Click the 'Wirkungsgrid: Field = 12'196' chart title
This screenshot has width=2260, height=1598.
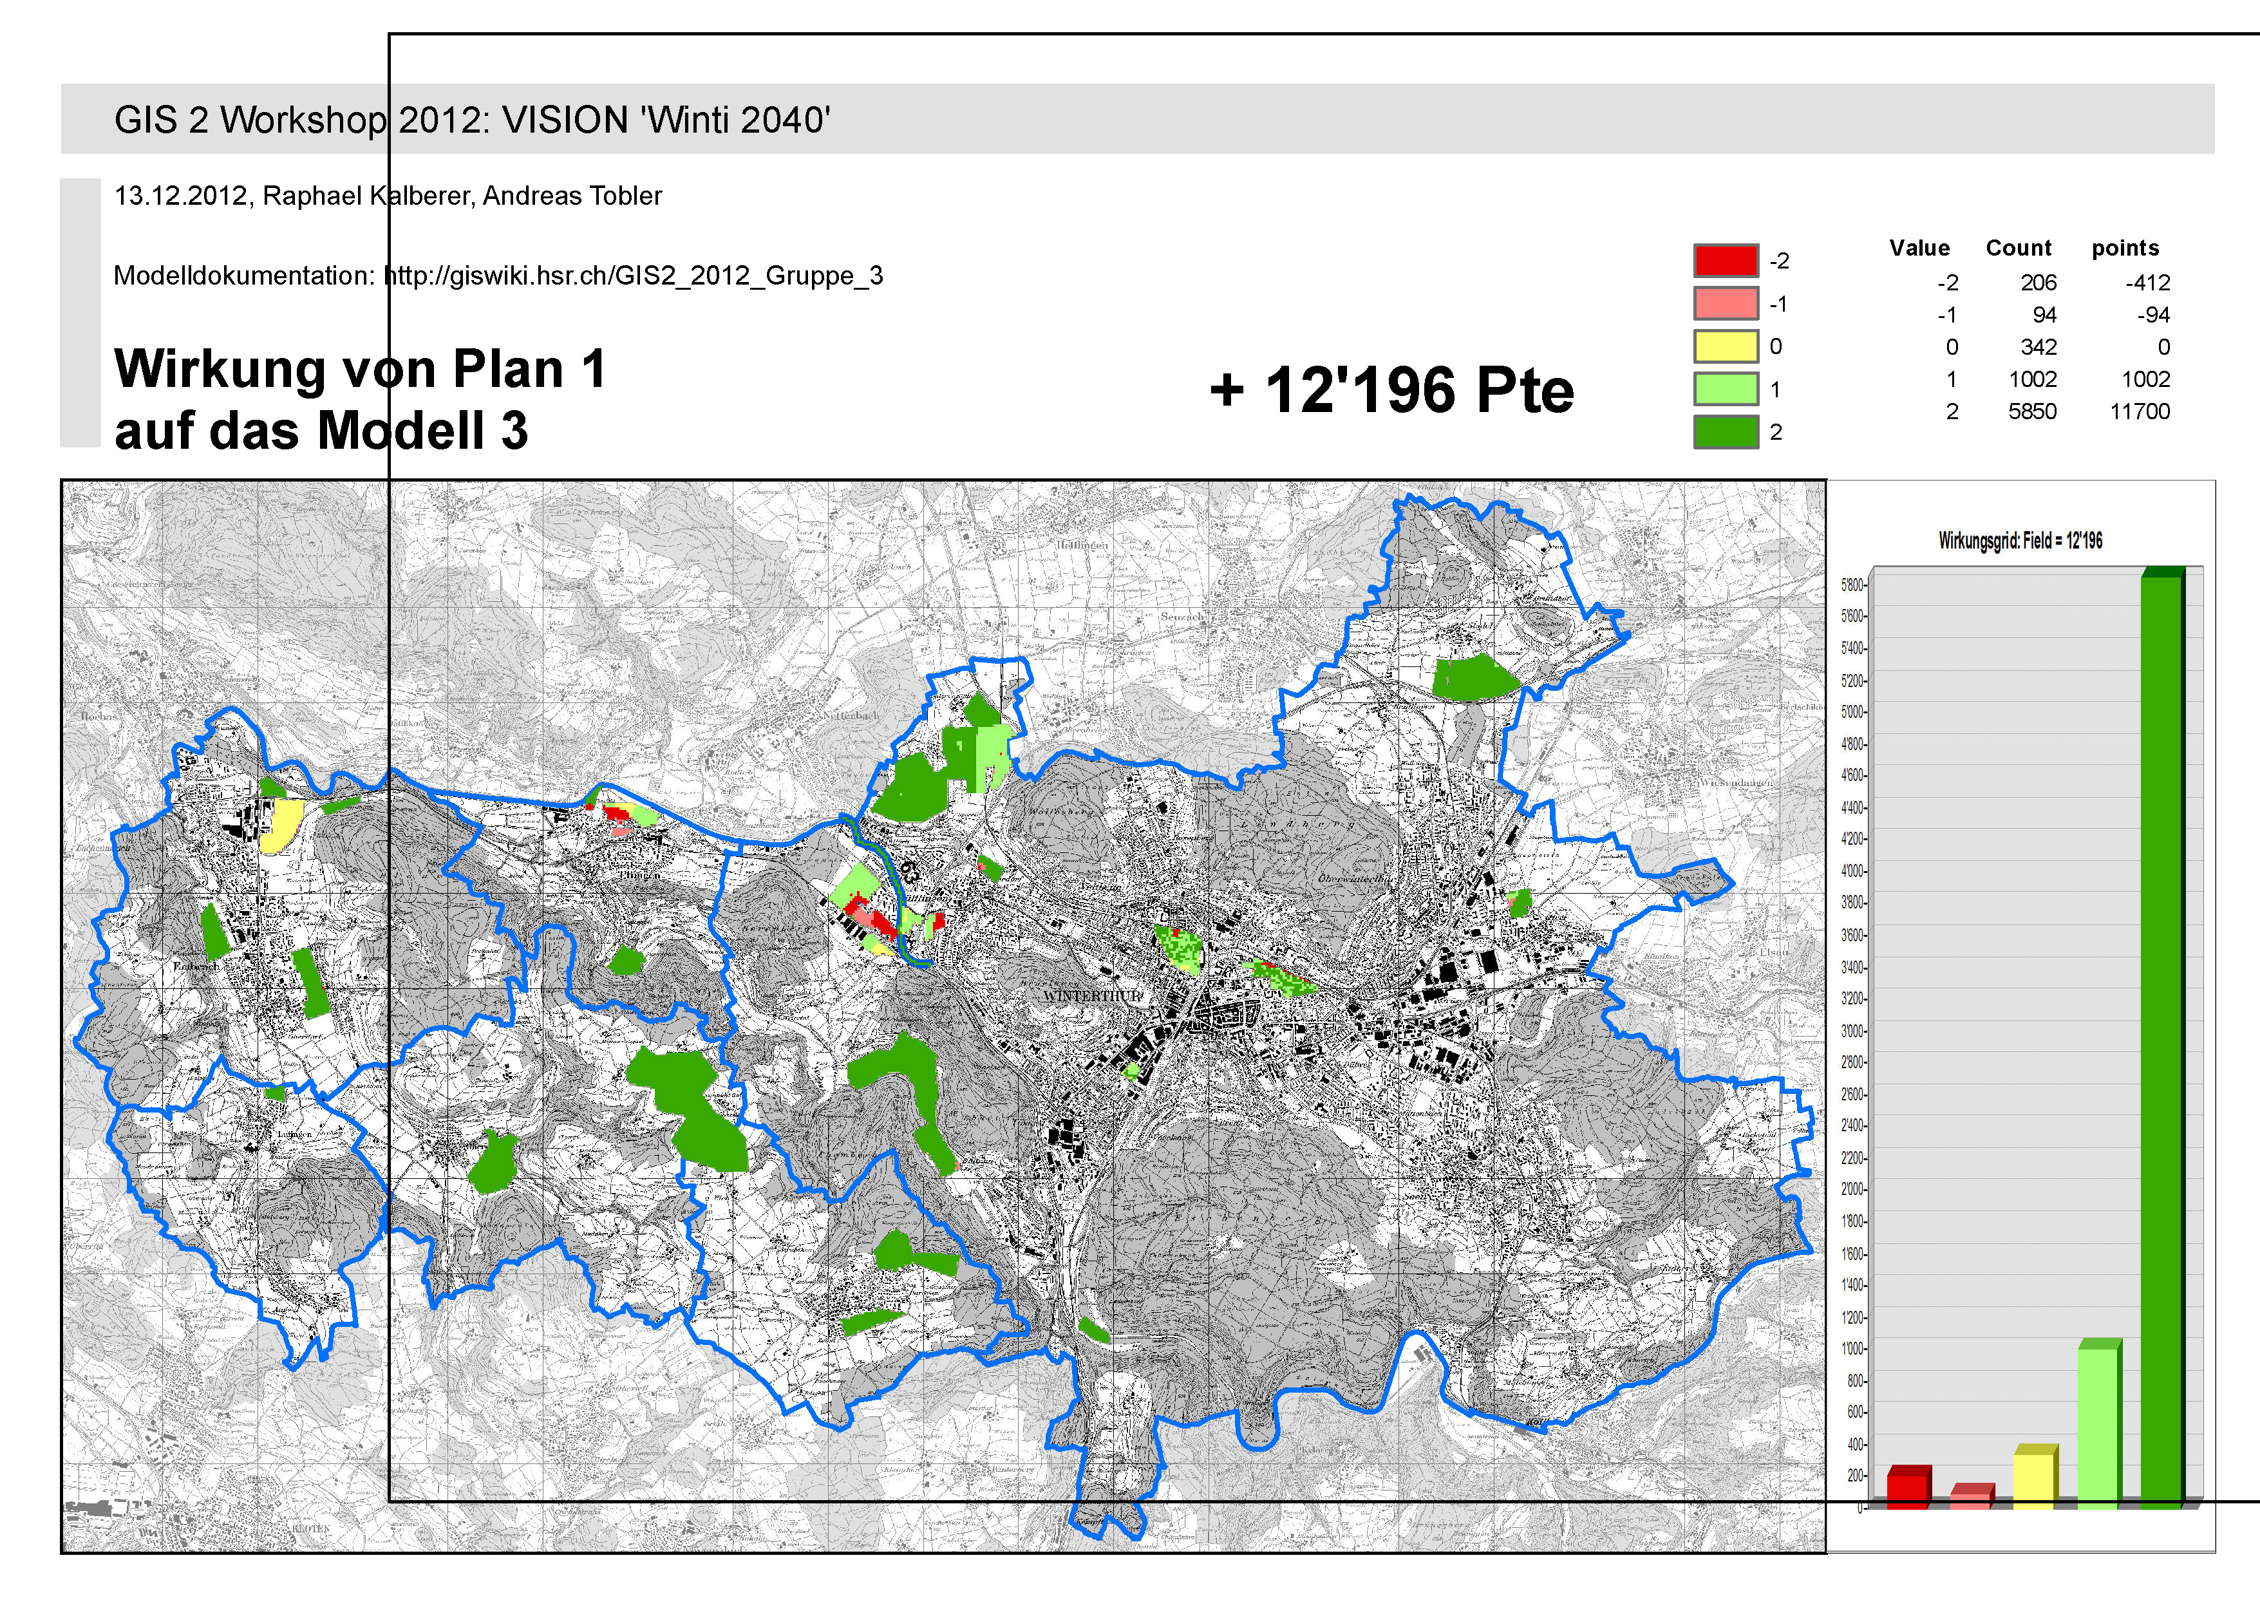(x=2020, y=540)
